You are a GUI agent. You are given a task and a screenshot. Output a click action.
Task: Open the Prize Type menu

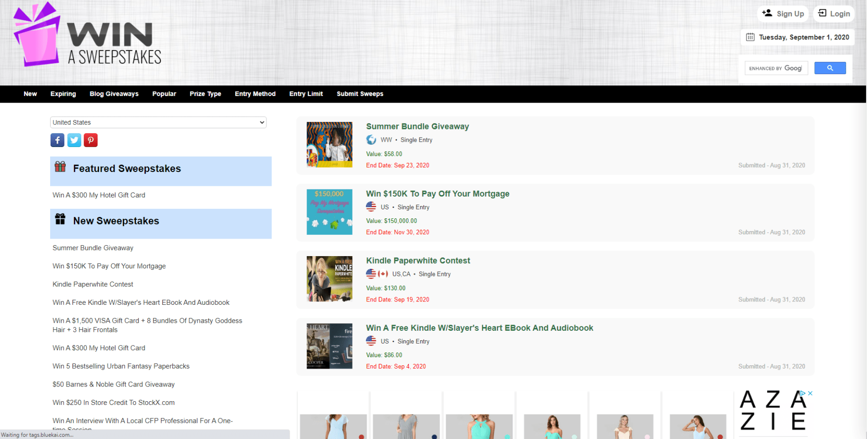pyautogui.click(x=205, y=94)
